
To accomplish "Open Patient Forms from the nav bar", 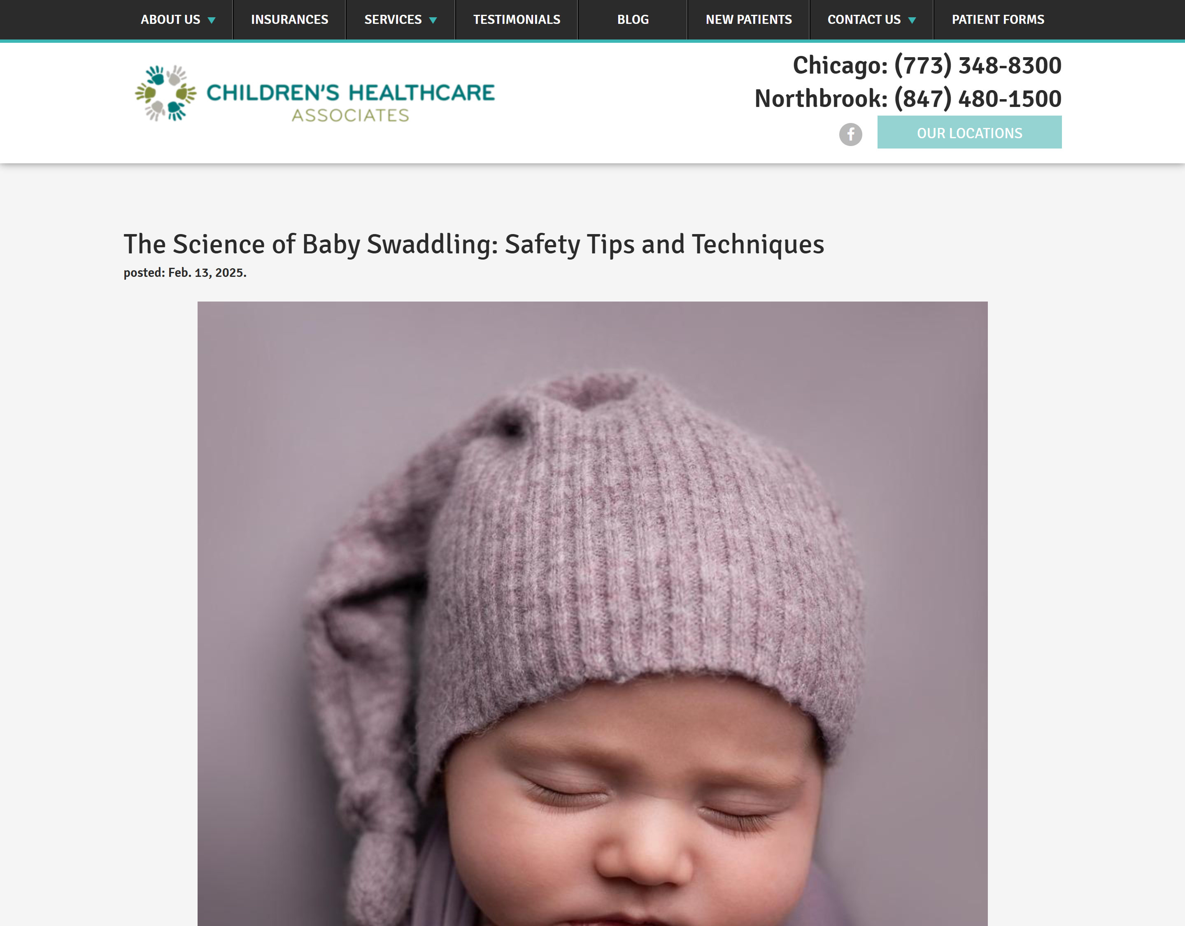I will pos(997,19).
